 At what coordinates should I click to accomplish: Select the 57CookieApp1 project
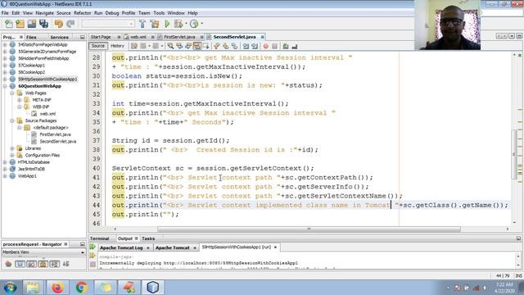pyautogui.click(x=31, y=66)
